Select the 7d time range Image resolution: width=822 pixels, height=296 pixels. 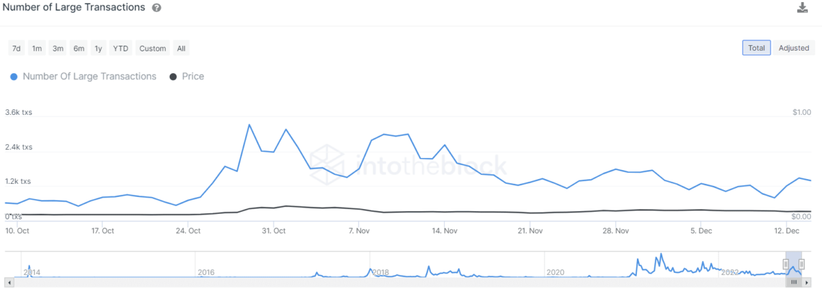(16, 49)
